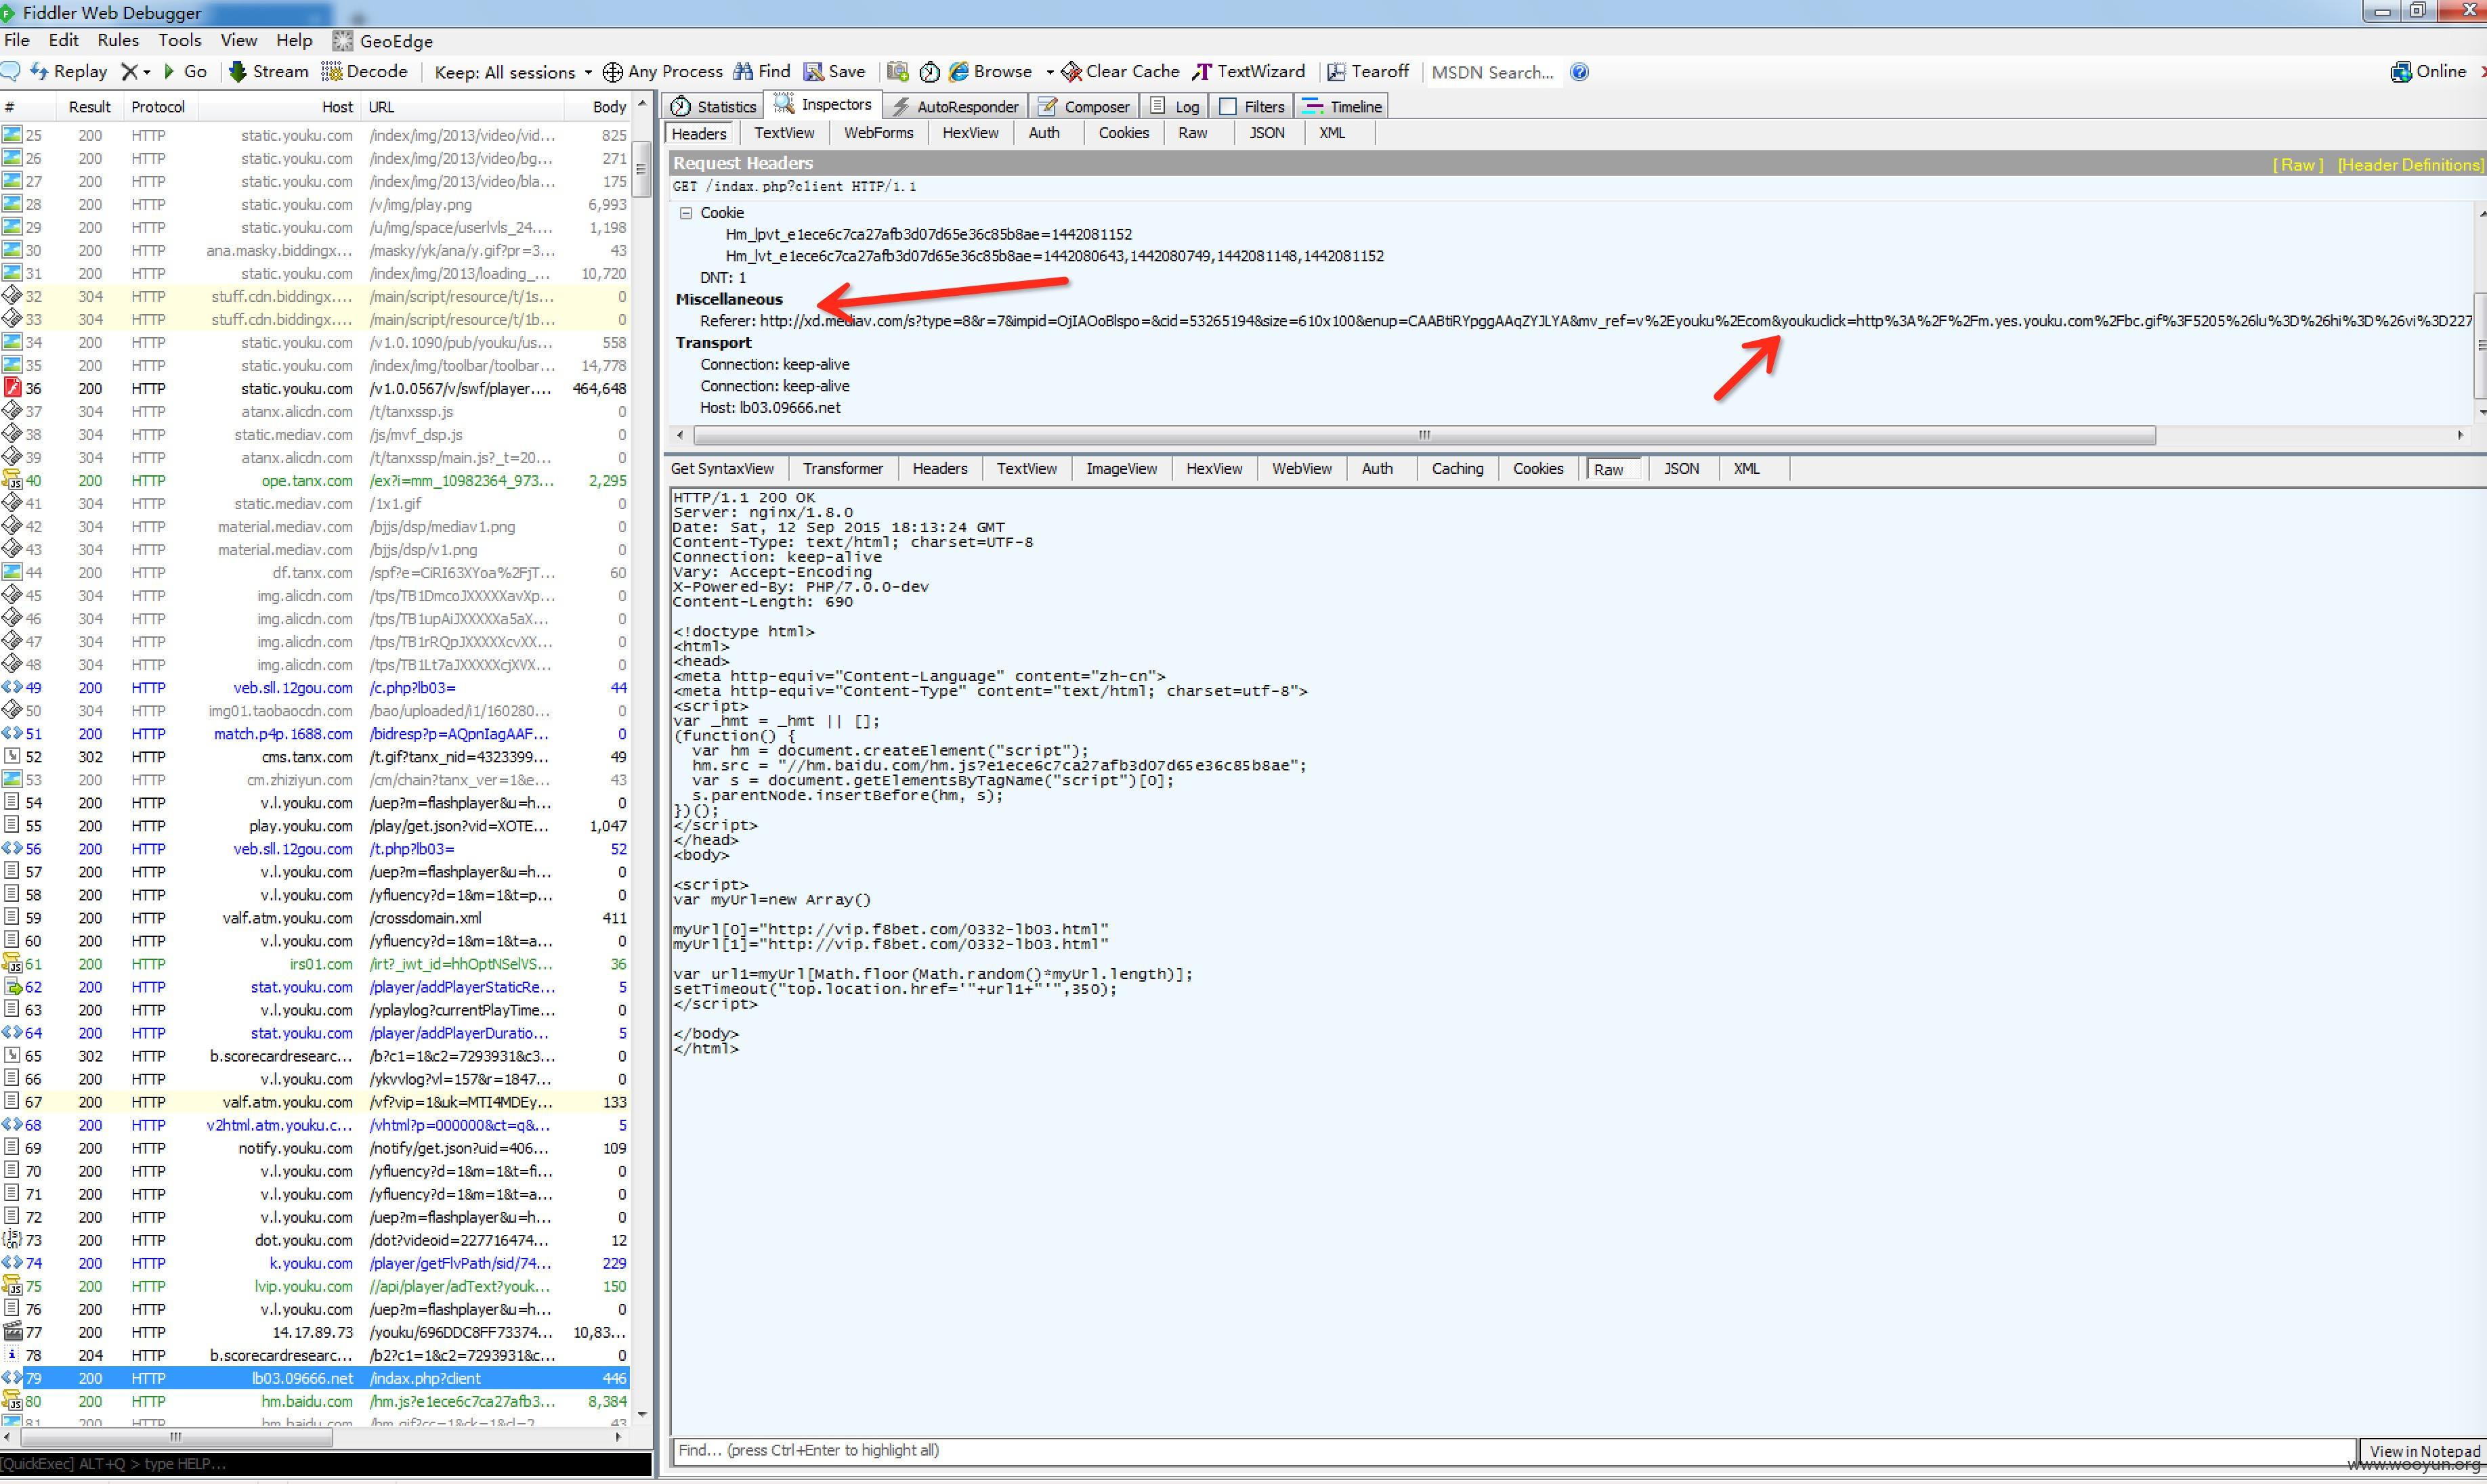2487x1484 pixels.
Task: Tick the Filters tab checkbox
Action: (x=1229, y=106)
